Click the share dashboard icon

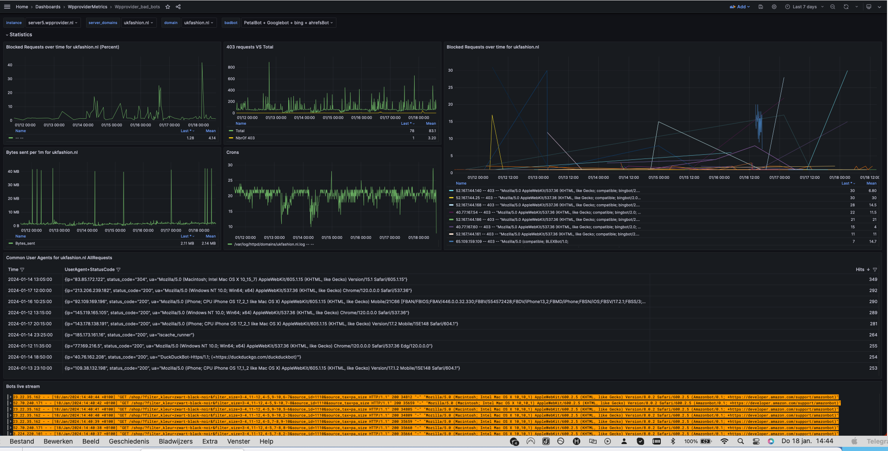tap(178, 7)
